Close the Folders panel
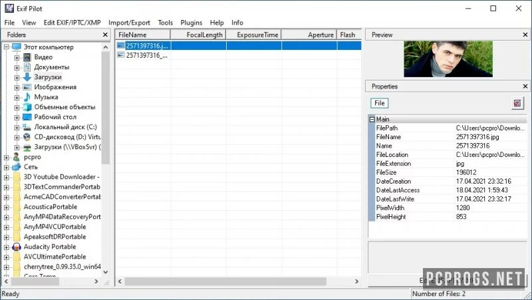 tap(105, 35)
